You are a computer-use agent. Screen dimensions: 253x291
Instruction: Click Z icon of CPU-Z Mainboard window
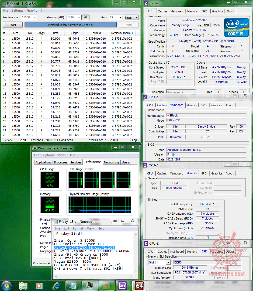tap(145, 97)
